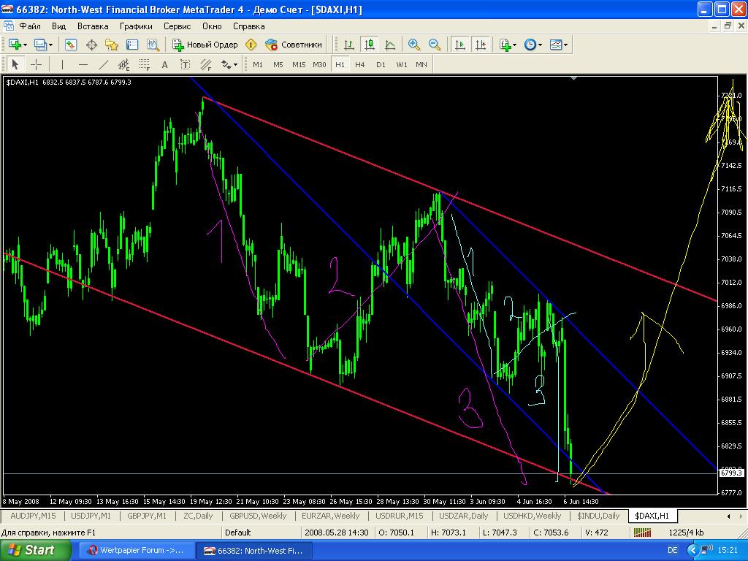Open the templates icon
This screenshot has height=561, width=748.
[556, 45]
